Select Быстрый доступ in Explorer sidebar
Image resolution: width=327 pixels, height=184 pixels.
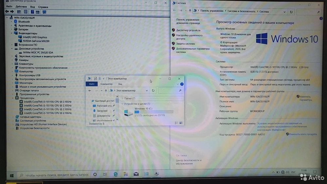[105, 101]
